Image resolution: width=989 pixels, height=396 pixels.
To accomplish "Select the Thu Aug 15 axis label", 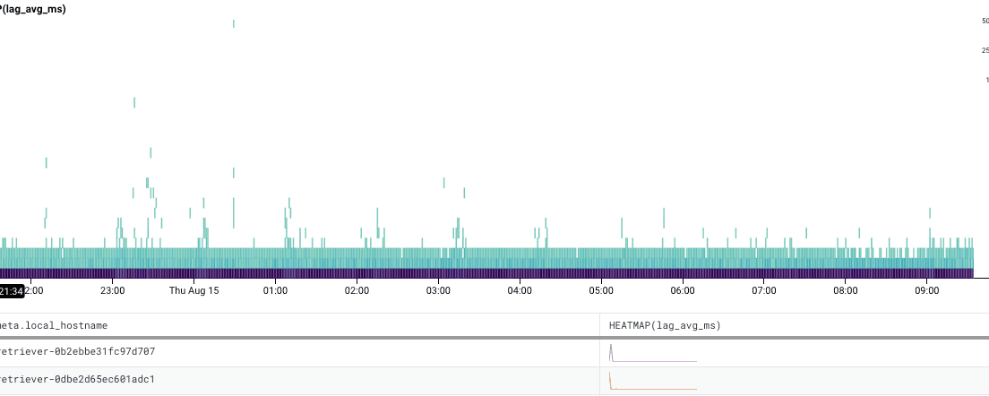I will (x=193, y=291).
